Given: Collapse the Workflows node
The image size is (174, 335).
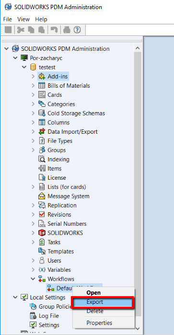Looking at the screenshot, I should pyautogui.click(x=33, y=279).
